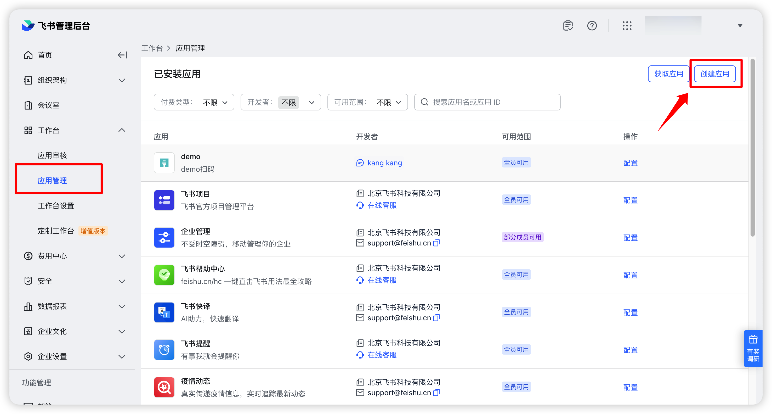This screenshot has height=414, width=772.
Task: Click the 疫情动态 app icon
Action: 164,387
